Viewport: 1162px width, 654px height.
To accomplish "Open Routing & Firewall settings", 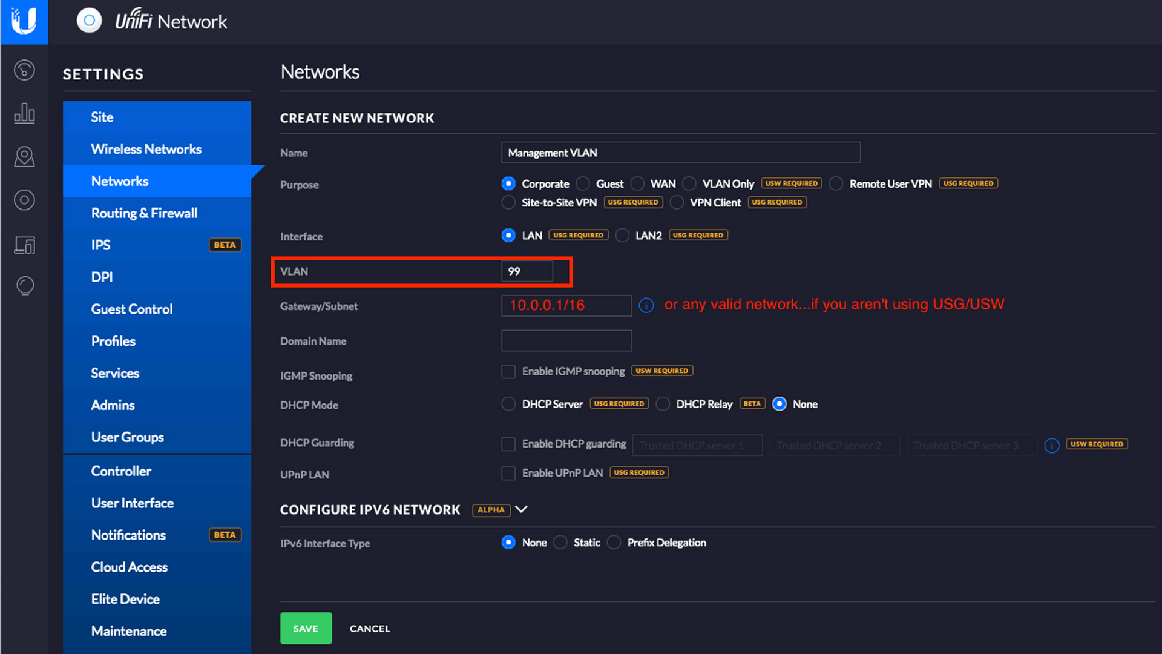I will 144,213.
